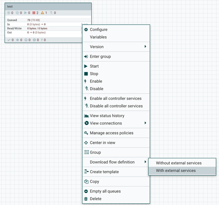Viewport: 219px width, 205px height.
Task: Select Delete from the context menu
Action: click(116, 199)
